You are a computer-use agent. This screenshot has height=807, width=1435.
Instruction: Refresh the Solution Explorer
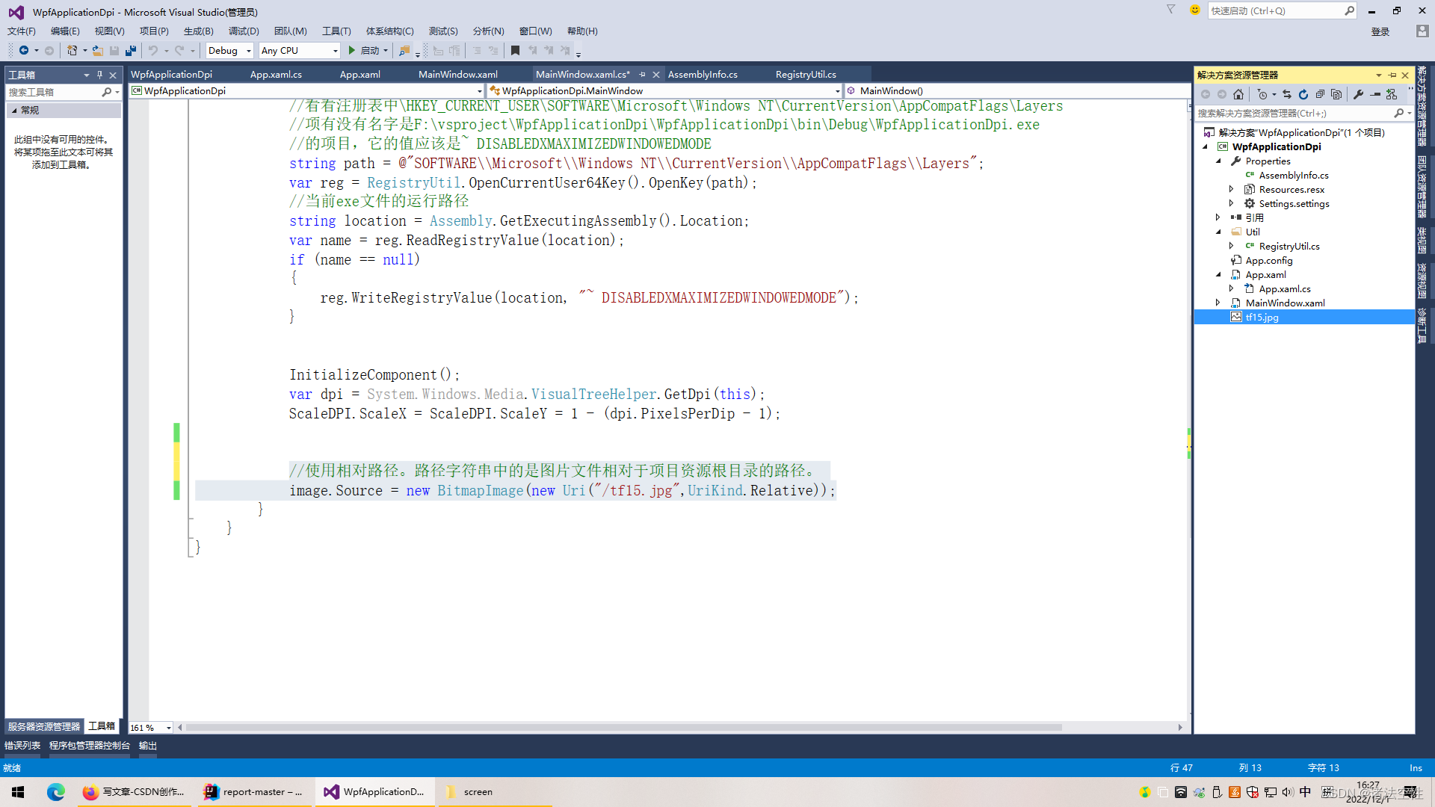pyautogui.click(x=1303, y=94)
